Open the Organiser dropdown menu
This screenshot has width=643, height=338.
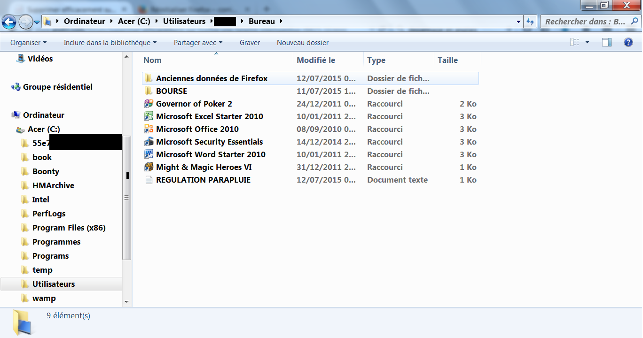click(x=29, y=42)
